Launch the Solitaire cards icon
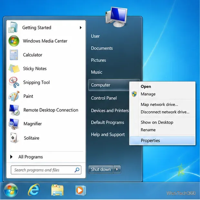The width and height of the screenshot is (200, 200). (14, 138)
